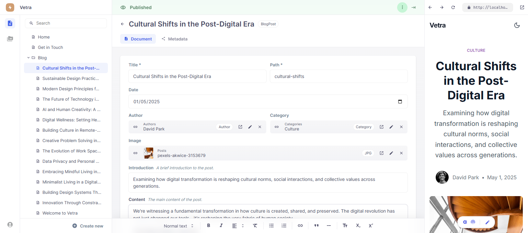The image size is (528, 233).
Task: Insert a bulleted list
Action: [271, 226]
